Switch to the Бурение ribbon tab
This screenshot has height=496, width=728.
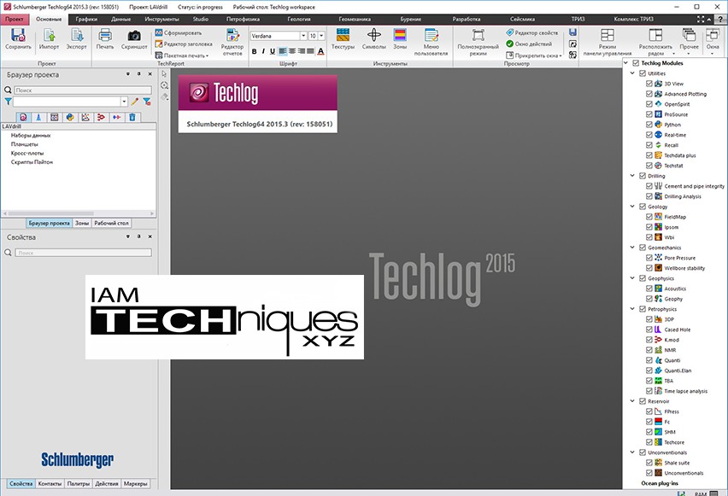click(x=411, y=19)
